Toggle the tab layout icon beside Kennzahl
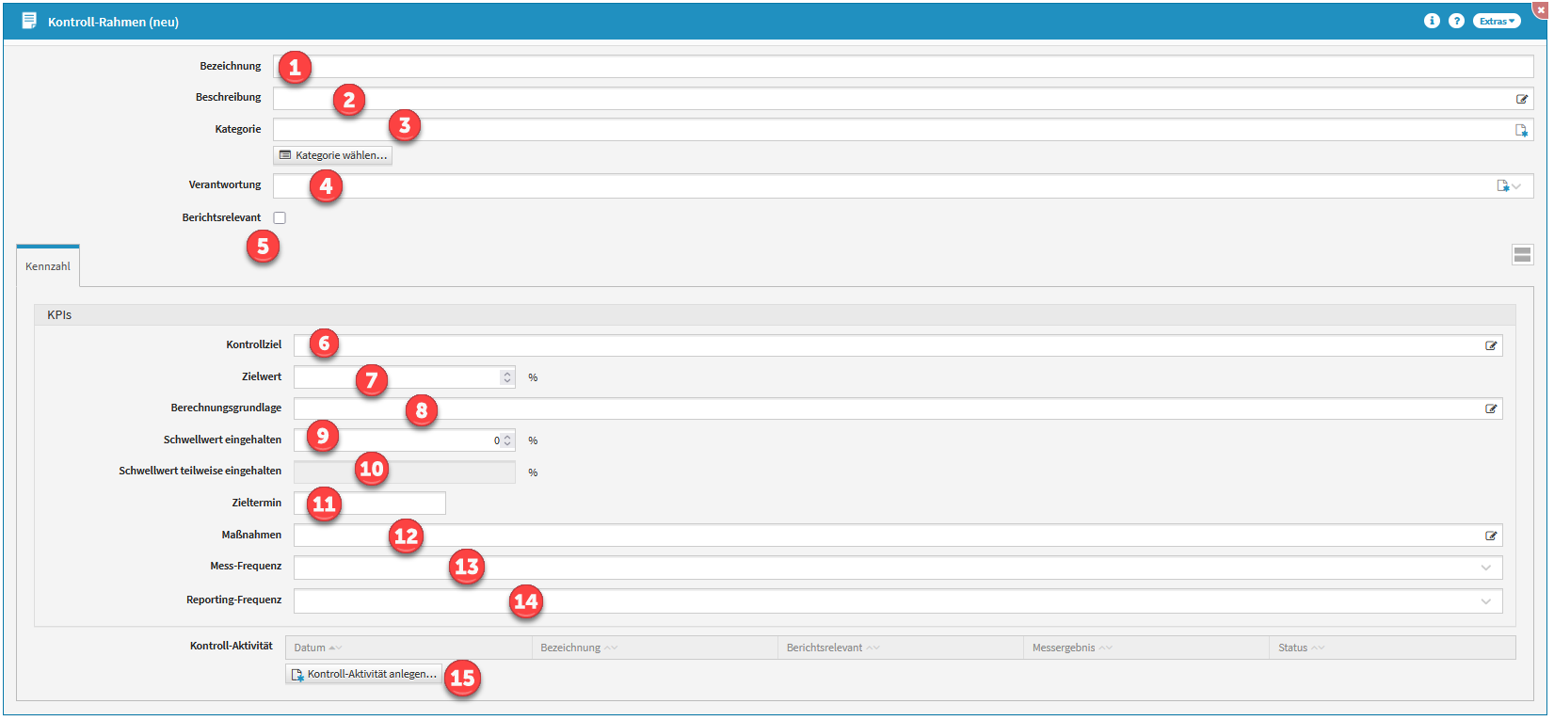 tap(1522, 254)
